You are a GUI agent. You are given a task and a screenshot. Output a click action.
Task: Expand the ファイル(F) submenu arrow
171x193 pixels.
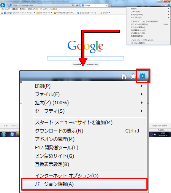tap(142, 94)
